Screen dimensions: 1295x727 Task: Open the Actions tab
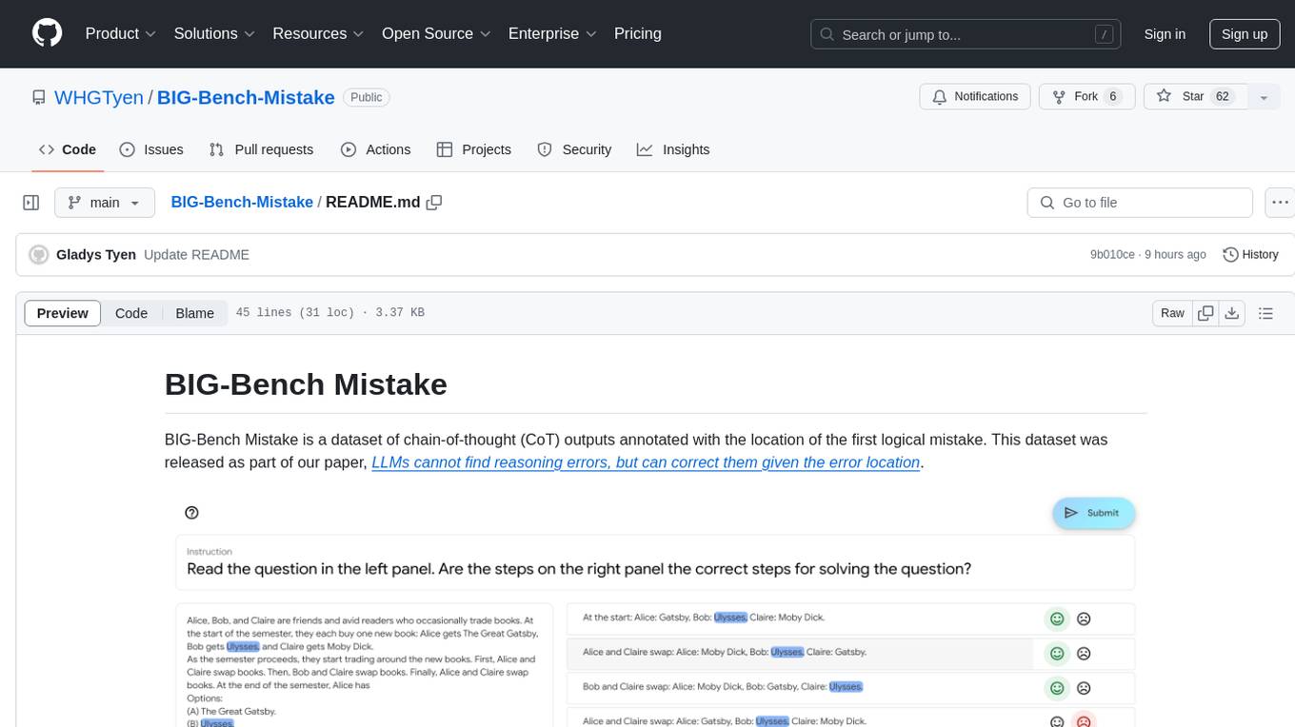pos(375,149)
